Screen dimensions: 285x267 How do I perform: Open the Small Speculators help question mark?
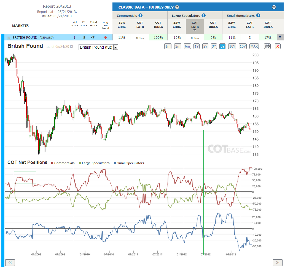point(258,15)
